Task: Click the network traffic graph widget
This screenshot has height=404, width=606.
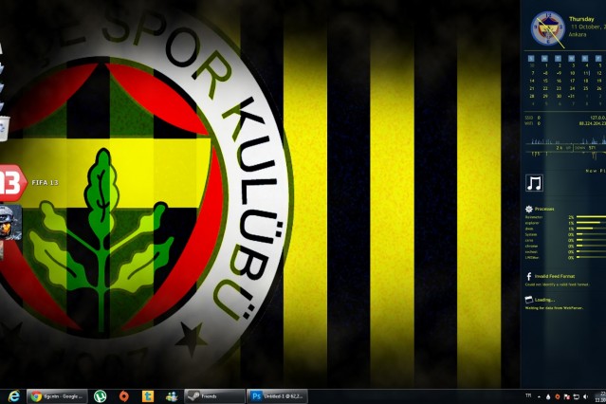Action: coord(565,139)
